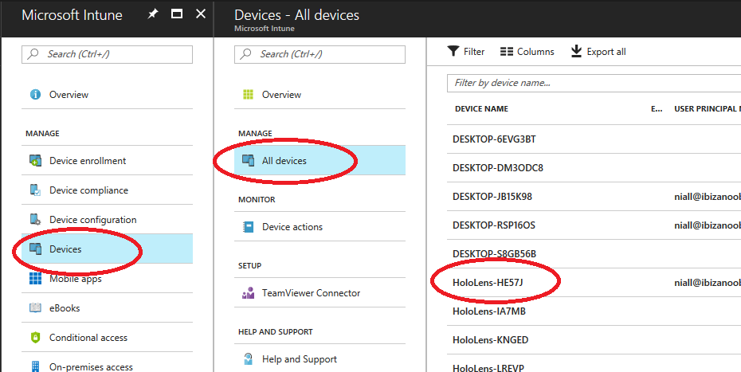Click the Overview info icon in Intune blade
741x372 pixels.
click(35, 95)
